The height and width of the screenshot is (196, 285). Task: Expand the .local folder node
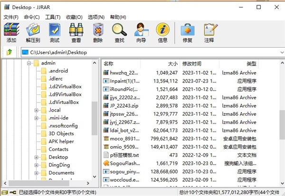(x=37, y=110)
